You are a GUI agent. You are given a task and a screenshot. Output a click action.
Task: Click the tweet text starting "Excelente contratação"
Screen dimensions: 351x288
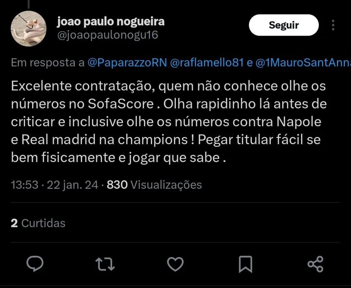[x=168, y=122]
